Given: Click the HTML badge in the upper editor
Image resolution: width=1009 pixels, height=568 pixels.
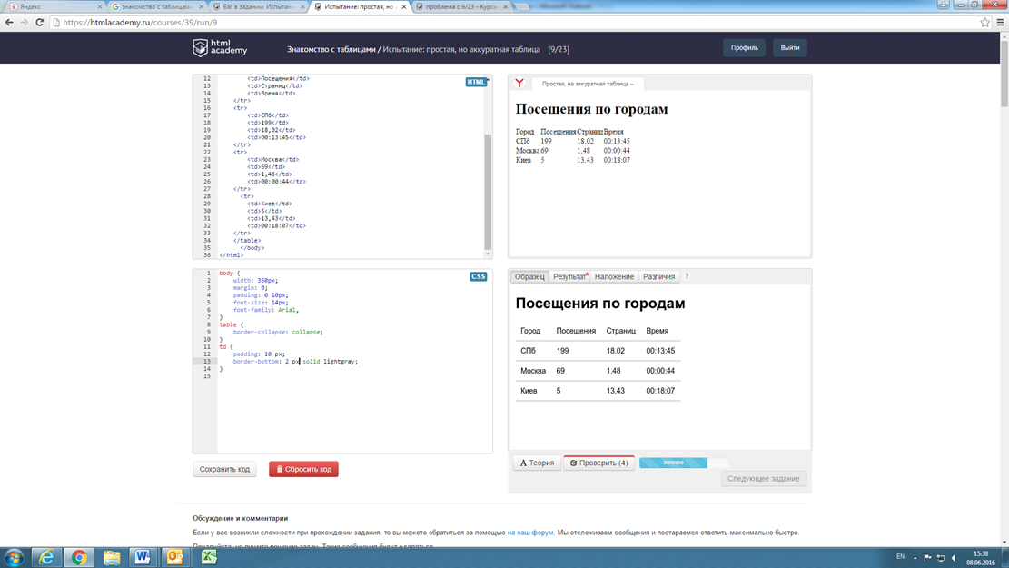Looking at the screenshot, I should coord(476,82).
